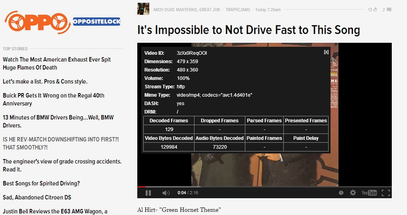Viewport: 407px width, 215px height.
Task: Click the Today 7:26am timestamp
Action: pos(268,10)
